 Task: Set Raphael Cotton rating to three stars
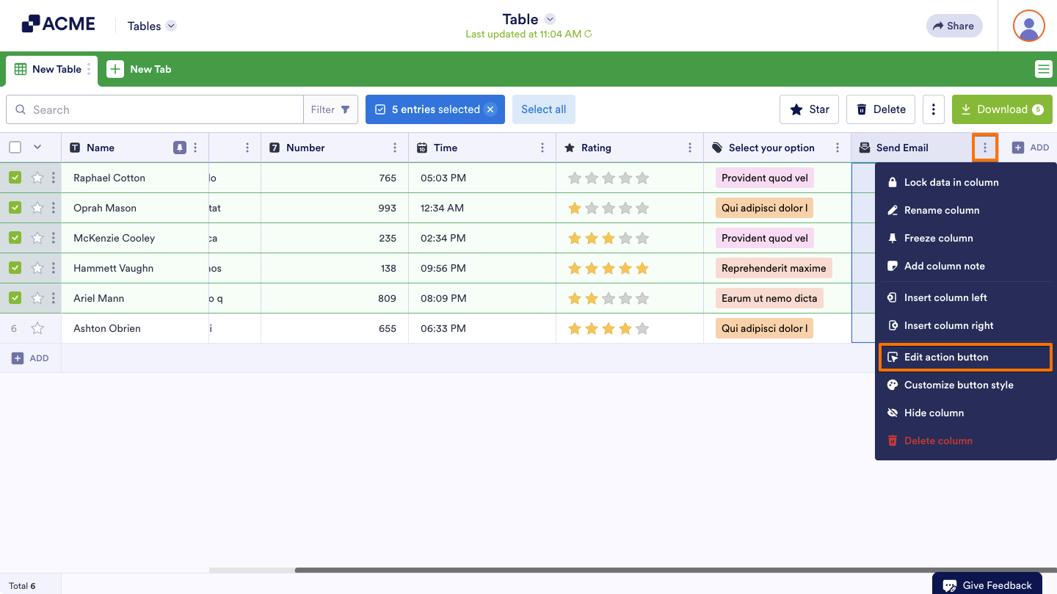tap(609, 178)
